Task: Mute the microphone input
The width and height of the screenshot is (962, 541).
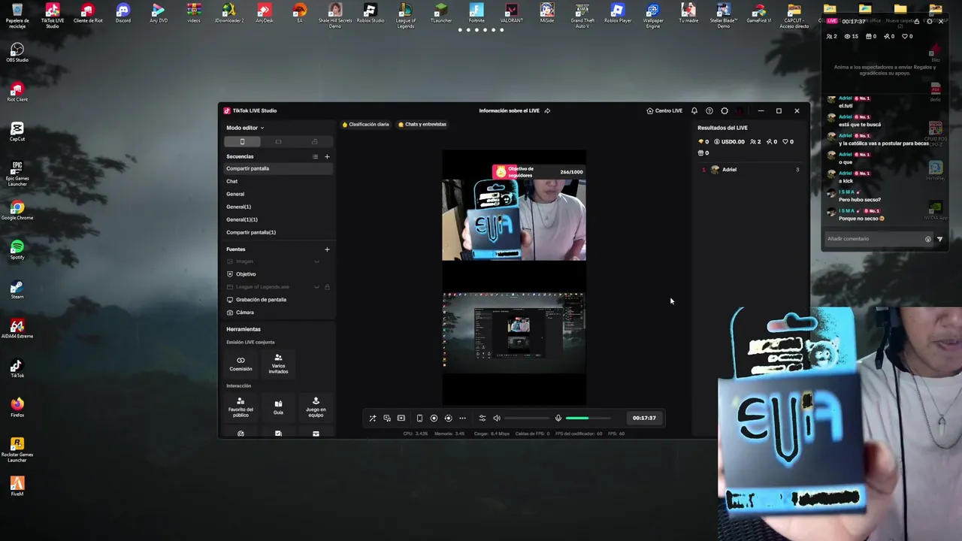Action: 558,418
